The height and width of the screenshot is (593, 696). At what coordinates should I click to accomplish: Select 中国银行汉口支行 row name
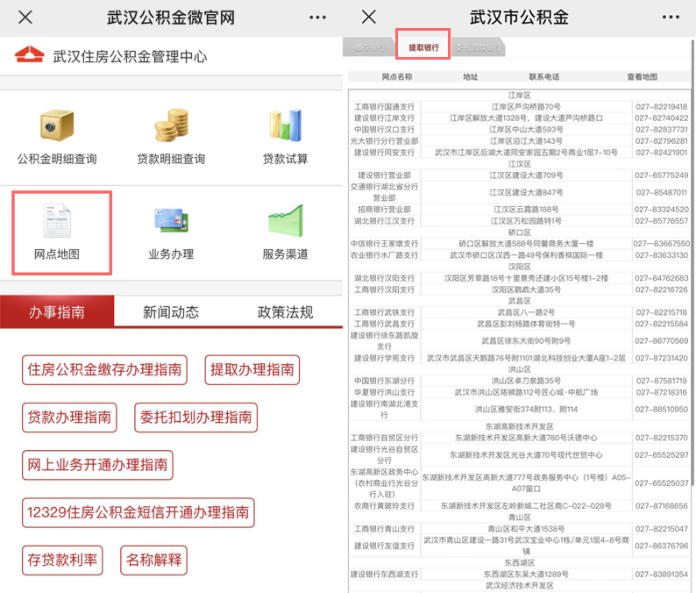[x=385, y=130]
